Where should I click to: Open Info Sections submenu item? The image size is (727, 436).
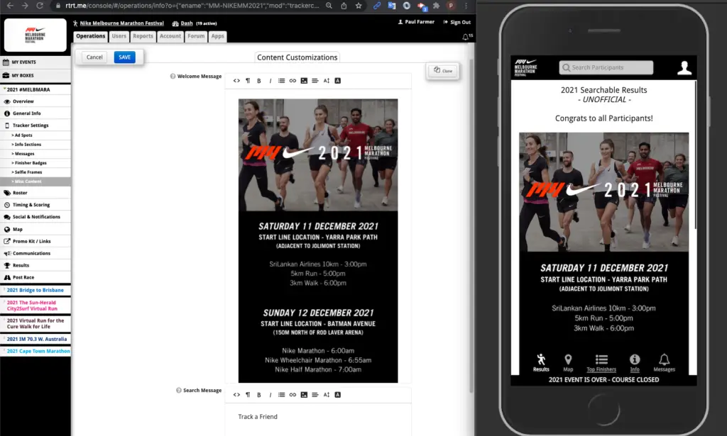[x=28, y=145]
